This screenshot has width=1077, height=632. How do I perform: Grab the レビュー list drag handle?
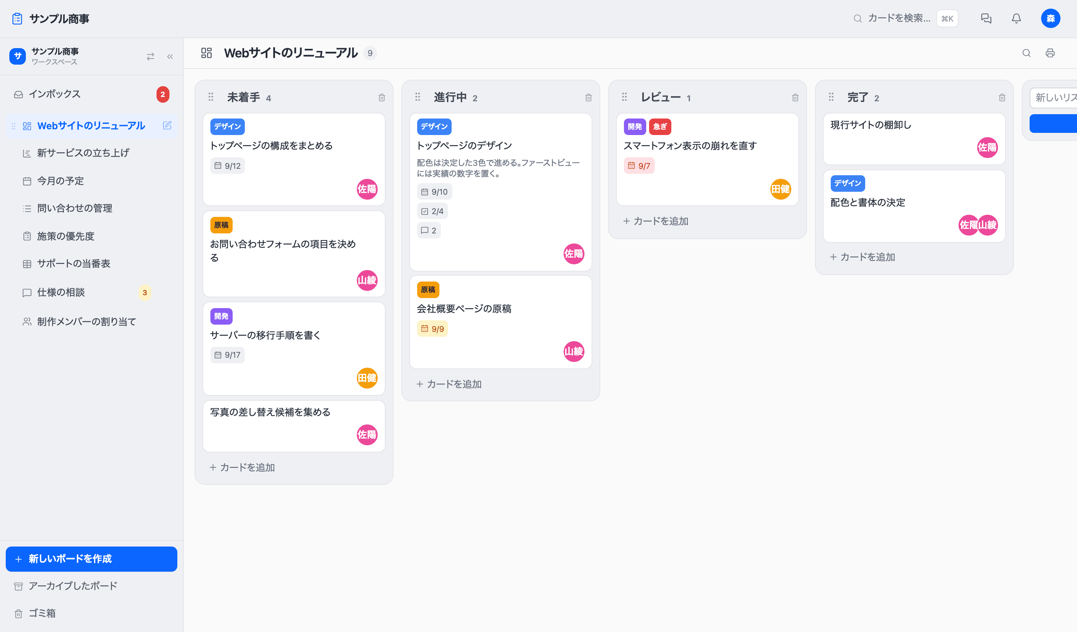pyautogui.click(x=624, y=97)
